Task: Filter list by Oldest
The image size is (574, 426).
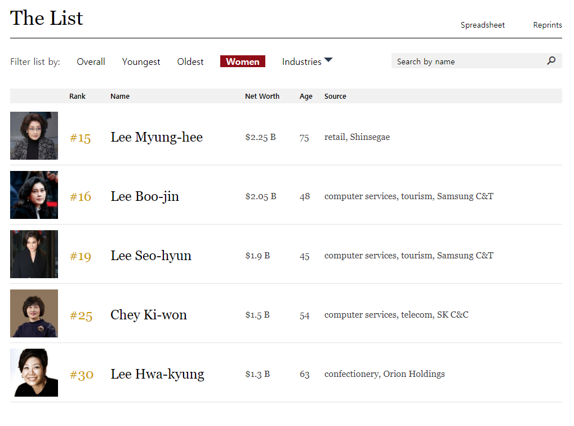Action: [x=190, y=62]
